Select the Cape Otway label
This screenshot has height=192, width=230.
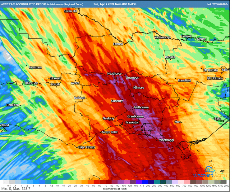86,147
